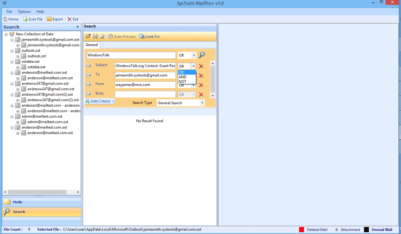Select the andreww247@gmail.com(2).ost parent tree item

click(47, 95)
